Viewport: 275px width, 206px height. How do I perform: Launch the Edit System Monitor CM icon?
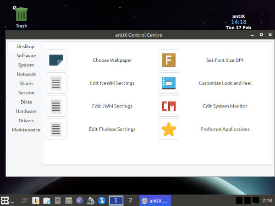[169, 106]
